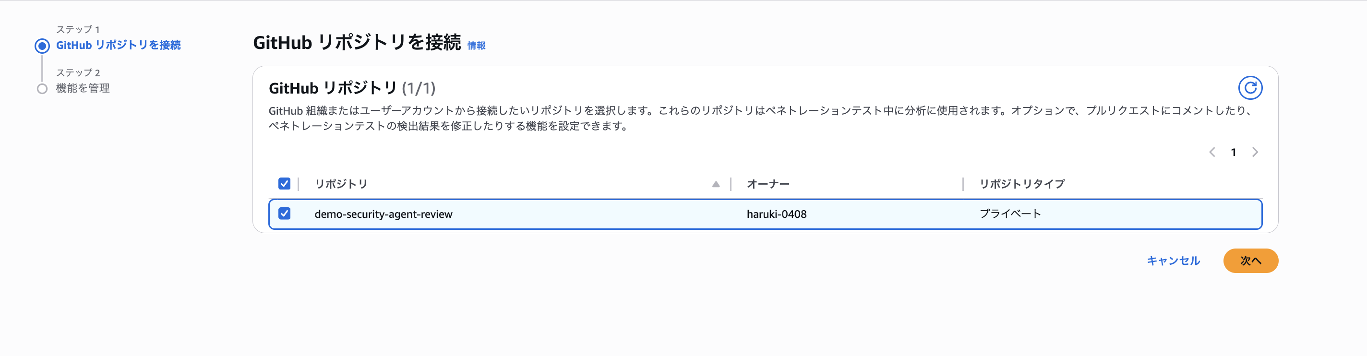Uncheck the select-all repositories checkbox
The width and height of the screenshot is (1367, 356).
(285, 184)
